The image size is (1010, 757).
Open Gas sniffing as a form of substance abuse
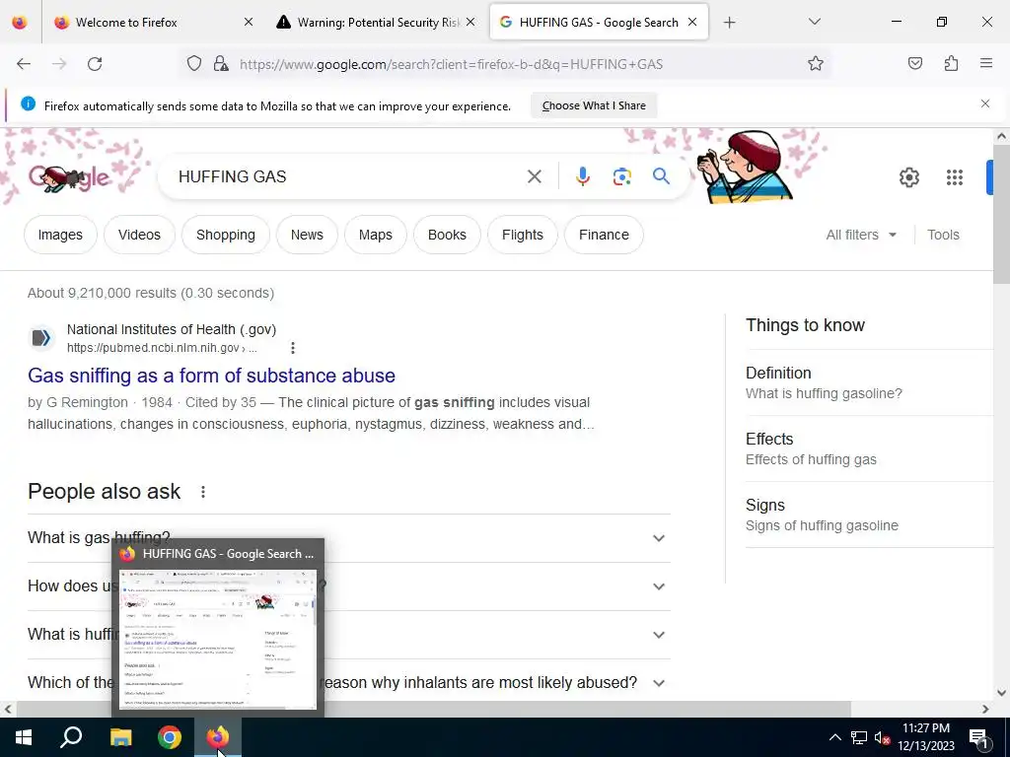tap(211, 376)
